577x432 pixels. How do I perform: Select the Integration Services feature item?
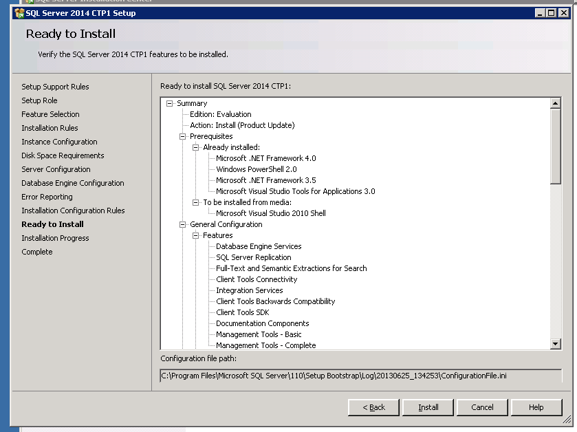pyautogui.click(x=249, y=290)
